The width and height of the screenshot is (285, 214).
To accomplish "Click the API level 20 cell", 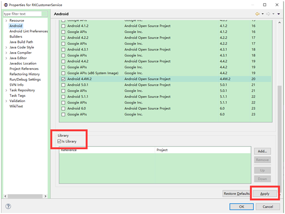I will (x=253, y=79).
